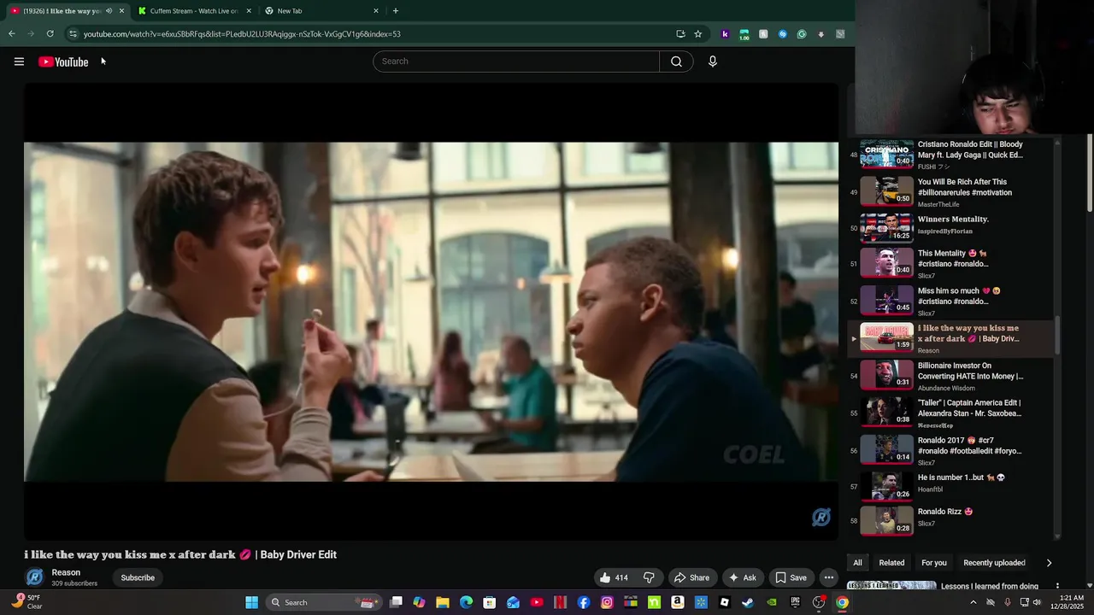Screen dimensions: 1094x615
Task: Click the main video player area
Action: [431, 312]
